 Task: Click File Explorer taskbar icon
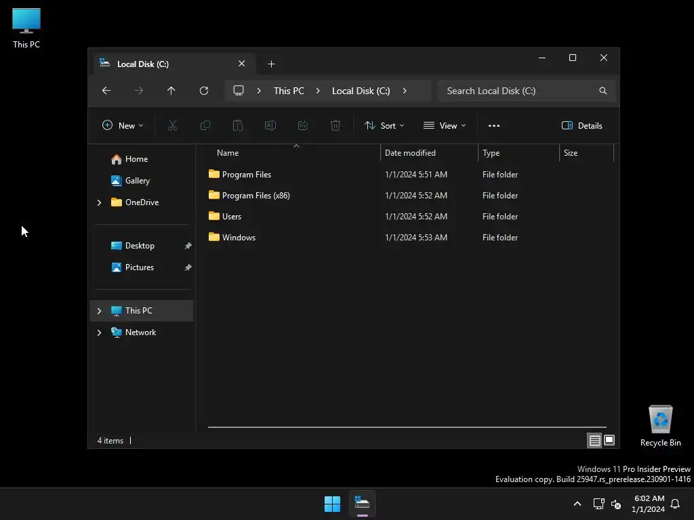(363, 504)
